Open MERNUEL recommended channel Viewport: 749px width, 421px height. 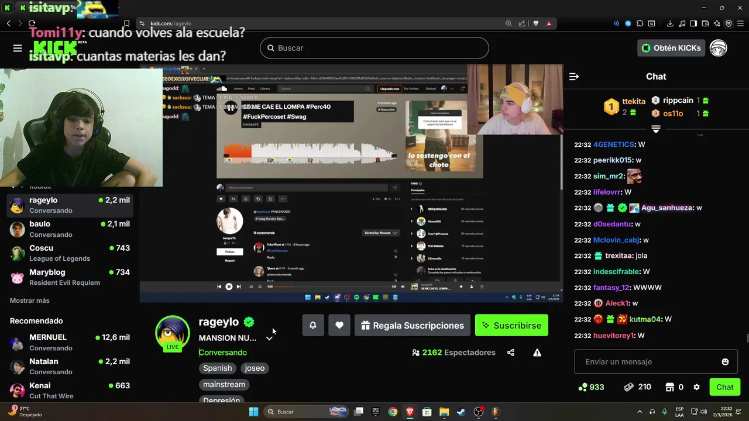pyautogui.click(x=70, y=343)
